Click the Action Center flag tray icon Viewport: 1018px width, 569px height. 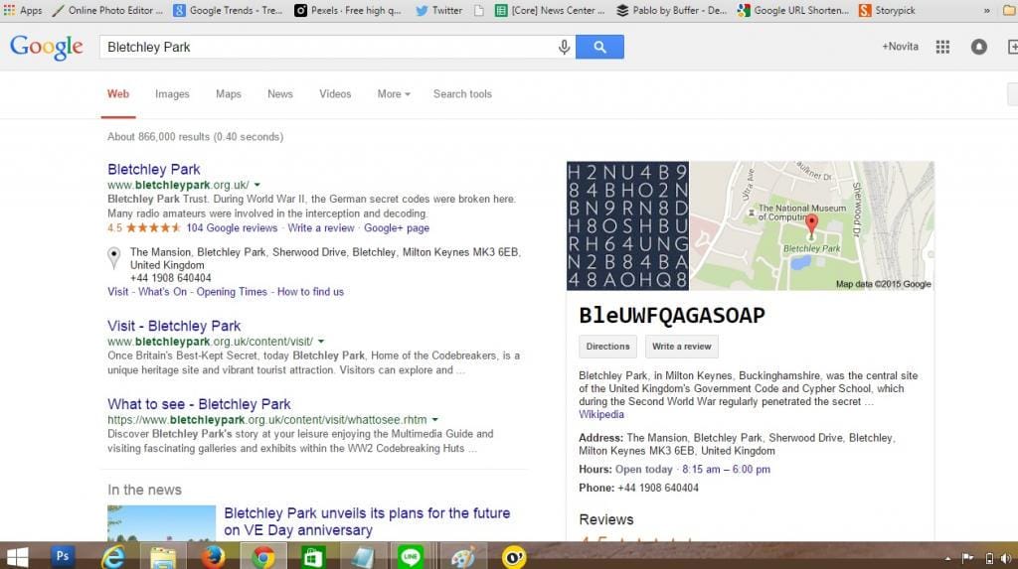point(967,558)
